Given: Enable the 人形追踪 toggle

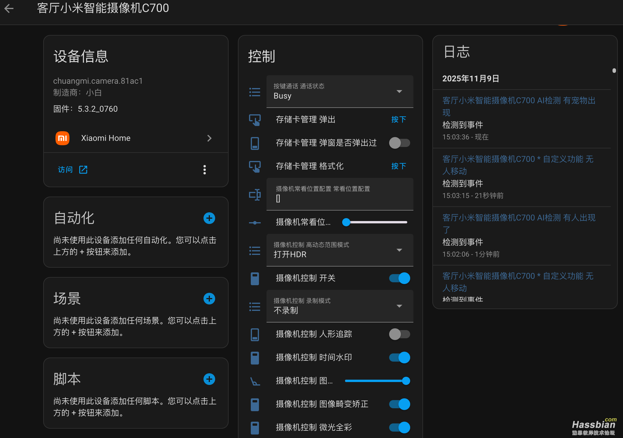Looking at the screenshot, I should (x=399, y=334).
